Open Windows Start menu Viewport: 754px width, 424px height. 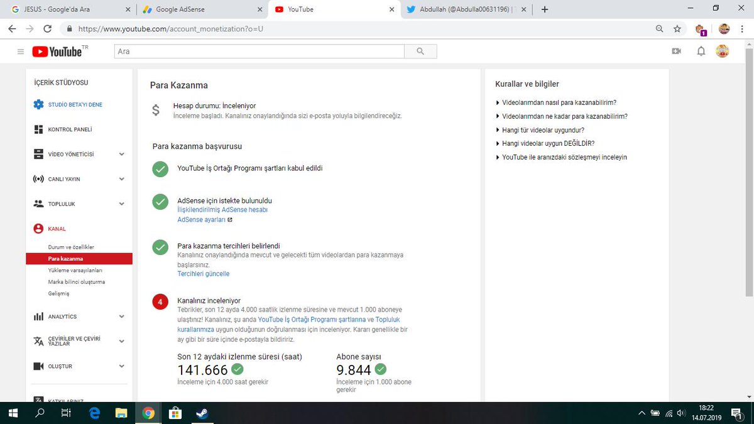click(x=13, y=413)
